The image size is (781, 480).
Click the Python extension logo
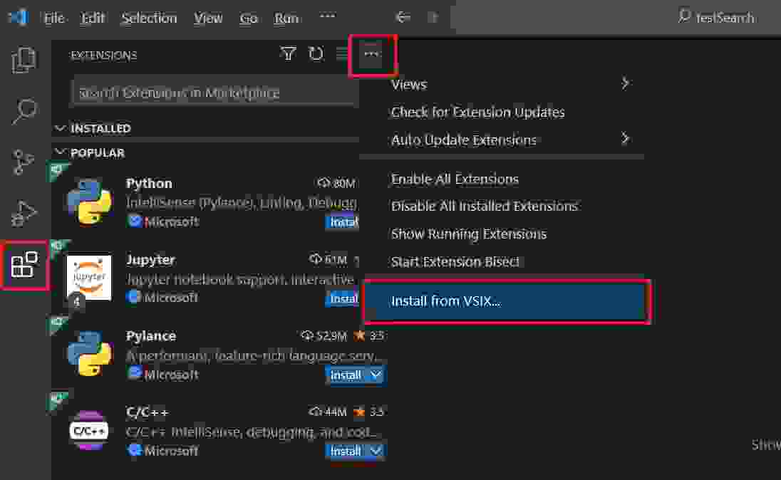pos(90,202)
